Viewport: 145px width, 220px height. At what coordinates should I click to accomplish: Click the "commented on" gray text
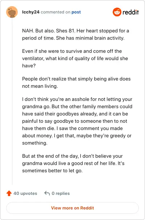click(x=55, y=12)
